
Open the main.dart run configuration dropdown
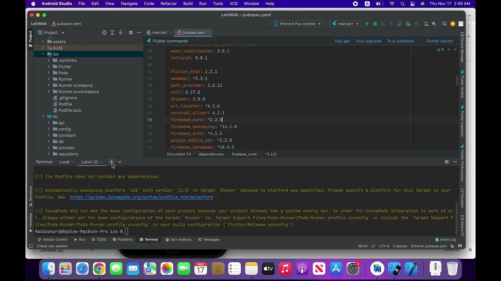(x=345, y=24)
